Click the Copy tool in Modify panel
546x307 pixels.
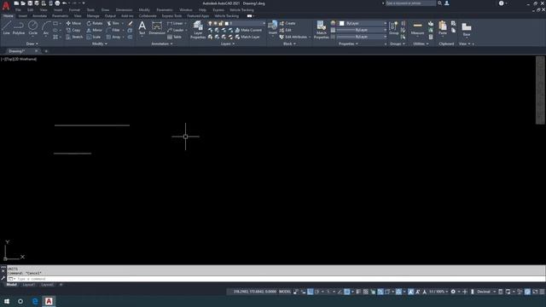(73, 31)
